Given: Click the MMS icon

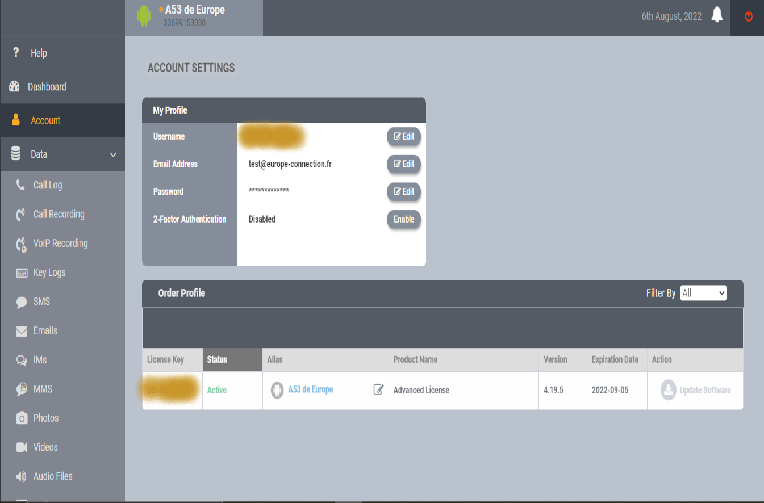Looking at the screenshot, I should coord(22,389).
